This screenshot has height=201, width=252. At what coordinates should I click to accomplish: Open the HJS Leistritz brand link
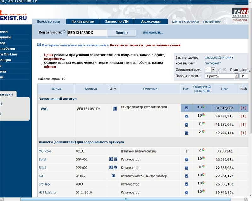[47, 192]
